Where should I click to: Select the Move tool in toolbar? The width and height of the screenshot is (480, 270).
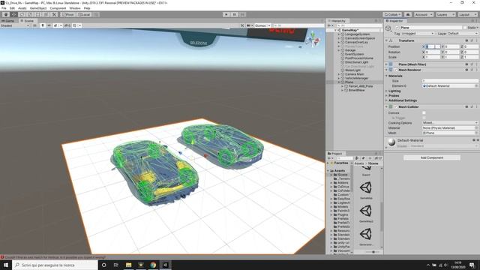click(13, 14)
